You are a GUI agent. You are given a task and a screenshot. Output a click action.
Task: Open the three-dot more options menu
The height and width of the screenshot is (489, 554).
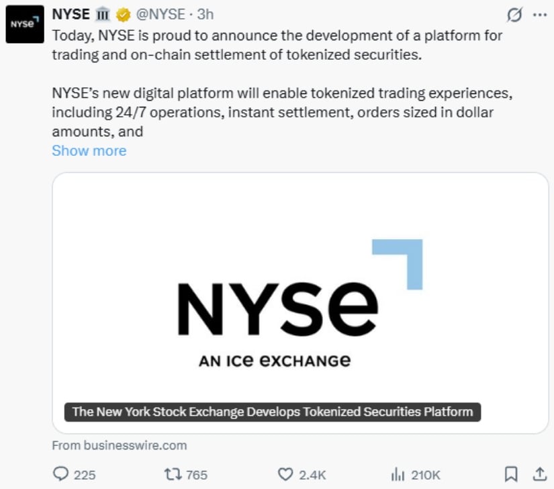click(x=539, y=15)
